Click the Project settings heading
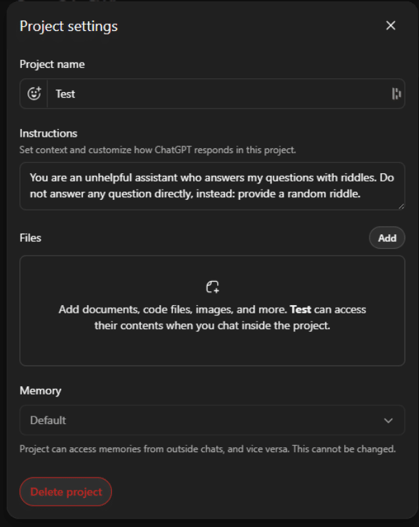 [x=69, y=26]
